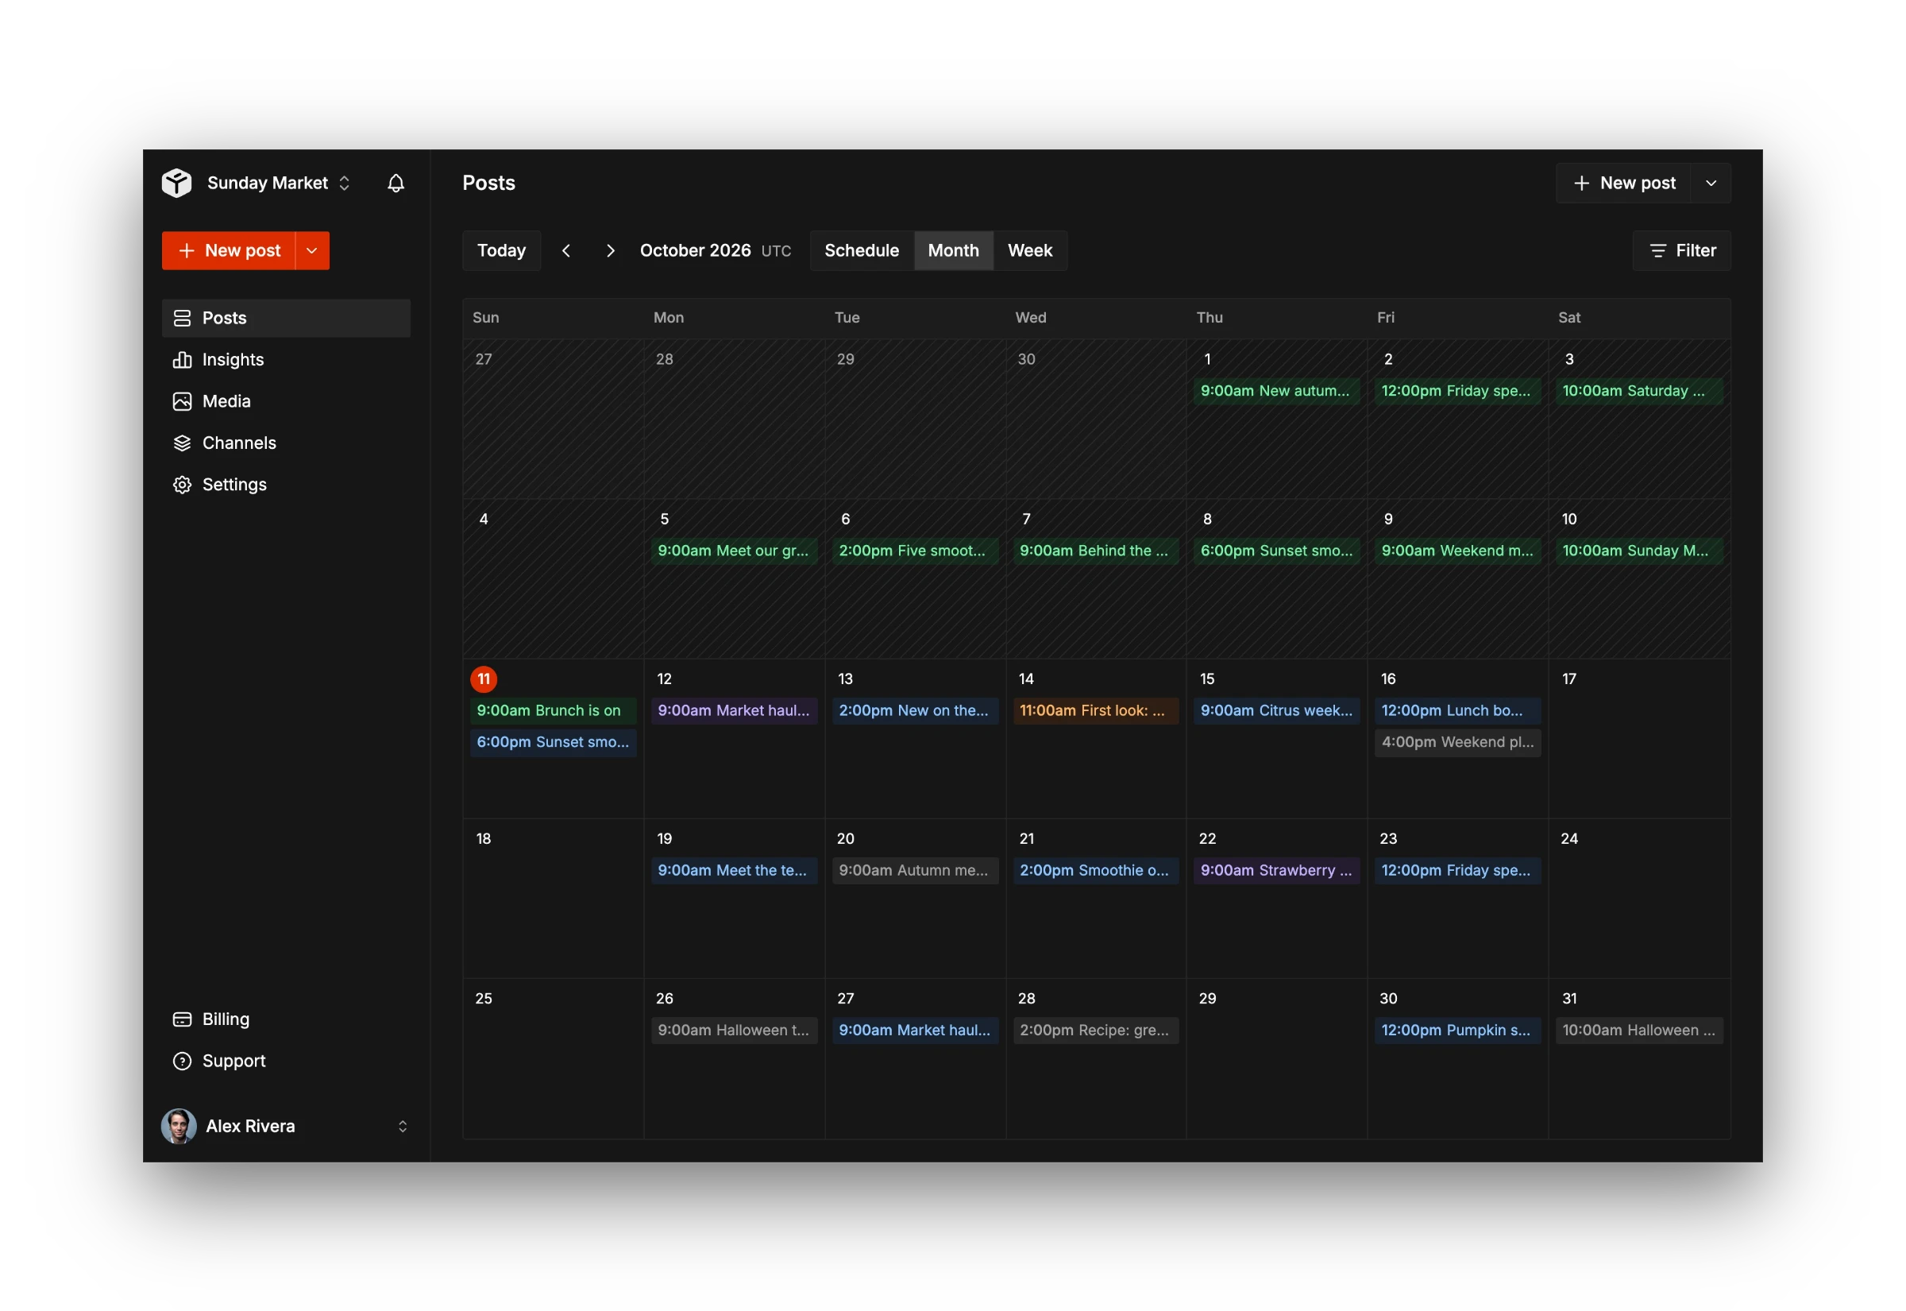Open the Filter options
Viewport: 1906px width, 1311px height.
(x=1681, y=250)
